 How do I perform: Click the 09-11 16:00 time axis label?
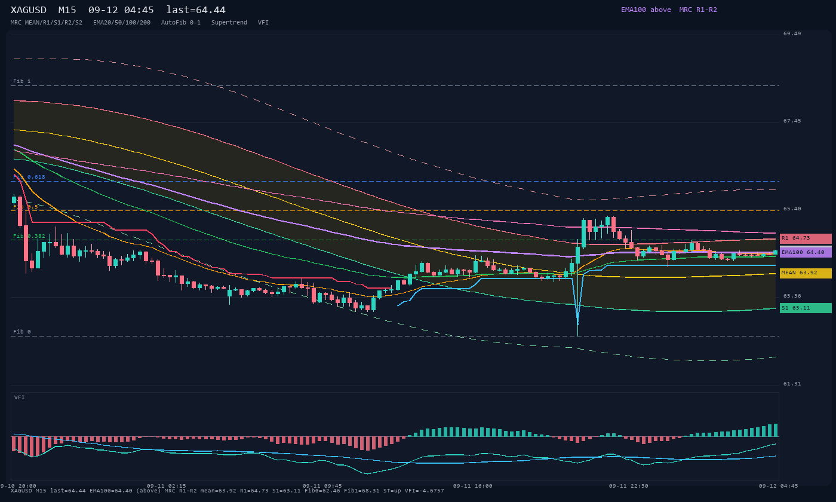[473, 486]
